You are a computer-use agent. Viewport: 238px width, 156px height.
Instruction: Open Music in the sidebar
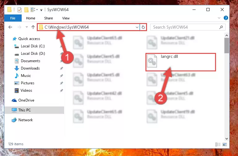(26, 76)
